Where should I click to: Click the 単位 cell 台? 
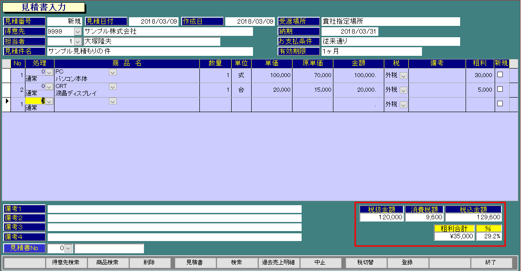(x=241, y=90)
